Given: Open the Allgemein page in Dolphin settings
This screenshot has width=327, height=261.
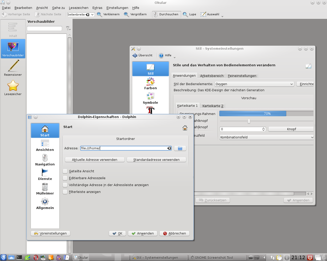Looking at the screenshot, I should click(x=45, y=204).
